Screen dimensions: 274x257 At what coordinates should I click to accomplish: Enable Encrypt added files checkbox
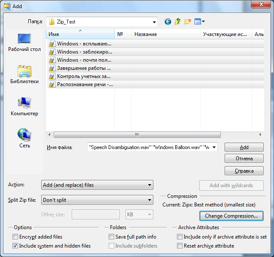[15, 237]
